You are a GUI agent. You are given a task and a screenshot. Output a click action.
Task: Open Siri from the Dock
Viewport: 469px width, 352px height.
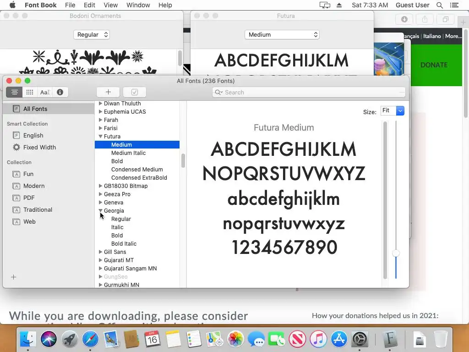[49, 339]
